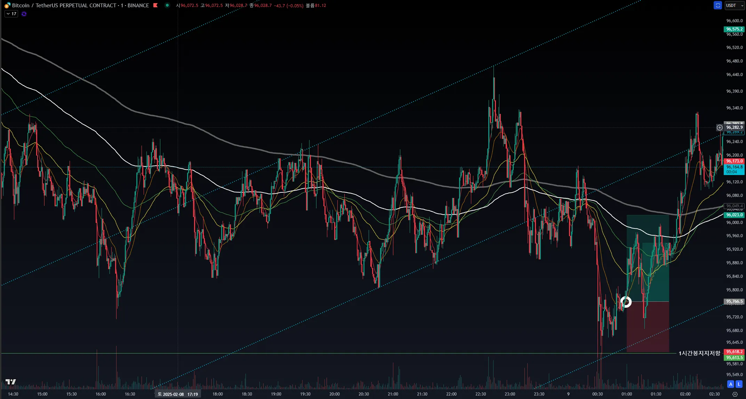Toggle the L log-scale button
746x399 pixels.
click(739, 384)
